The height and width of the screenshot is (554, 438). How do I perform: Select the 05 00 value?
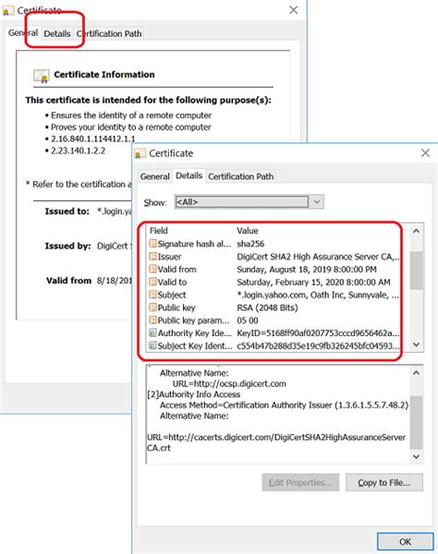pyautogui.click(x=248, y=320)
